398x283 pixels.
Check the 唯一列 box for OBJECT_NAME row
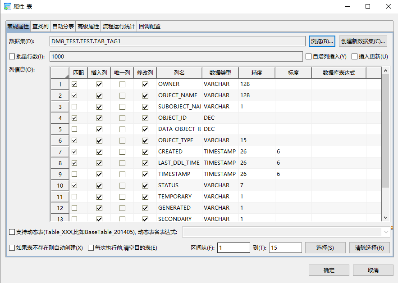coord(122,95)
